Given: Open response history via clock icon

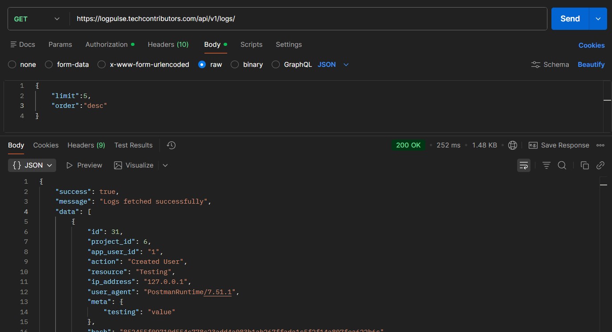Looking at the screenshot, I should click(x=171, y=145).
